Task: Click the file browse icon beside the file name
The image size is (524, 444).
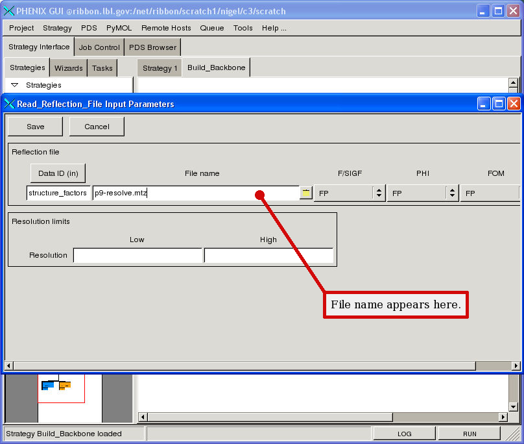Action: (305, 193)
